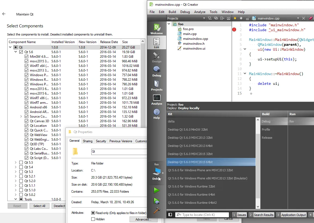Open the File menu in Qt Creator
This screenshot has height=223, width=314.
coord(152,12)
